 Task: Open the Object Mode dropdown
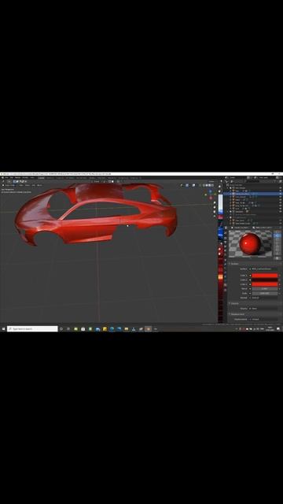pyautogui.click(x=10, y=185)
